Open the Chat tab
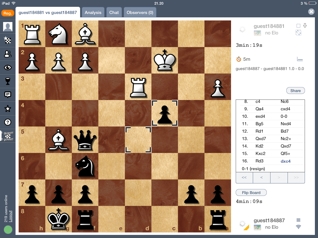The image size is (318, 238). pos(114,12)
